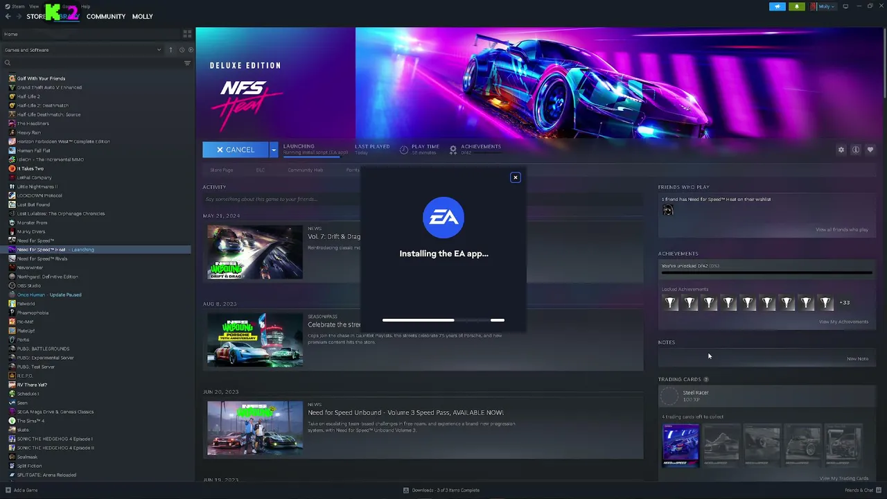The image size is (887, 499).
Task: Select the first colored trading card
Action: coord(680,446)
